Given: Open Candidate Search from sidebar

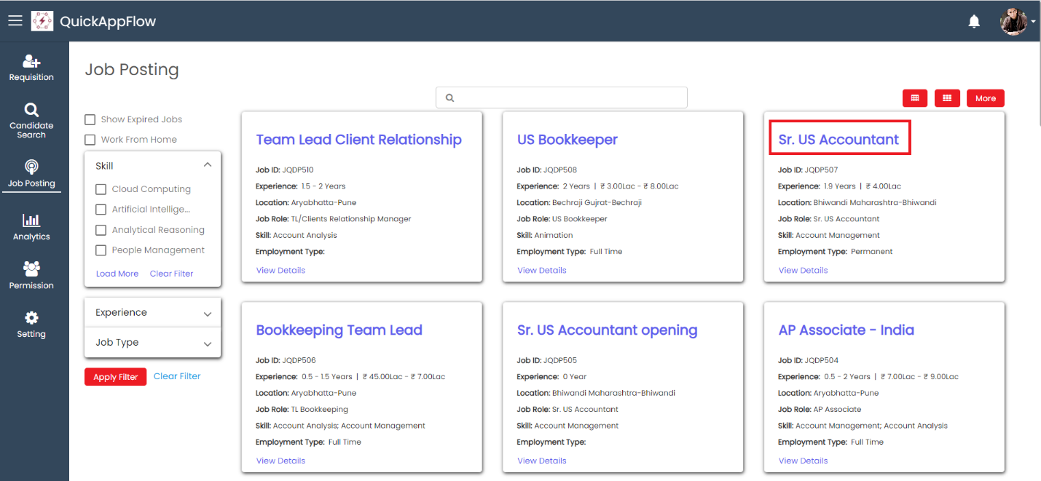Looking at the screenshot, I should pyautogui.click(x=31, y=120).
